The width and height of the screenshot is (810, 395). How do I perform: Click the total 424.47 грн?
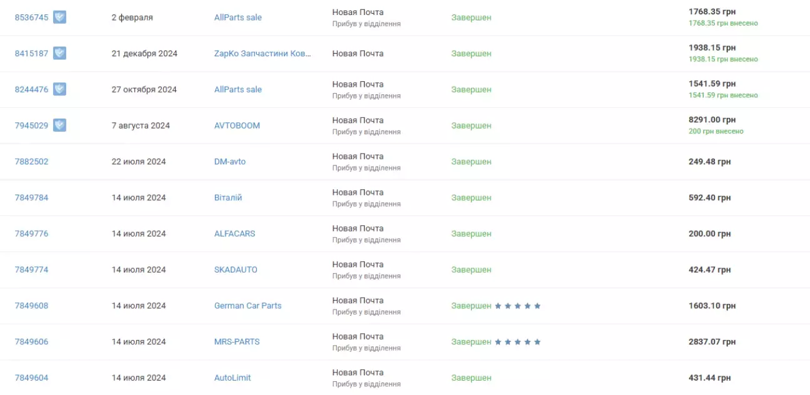[709, 270]
